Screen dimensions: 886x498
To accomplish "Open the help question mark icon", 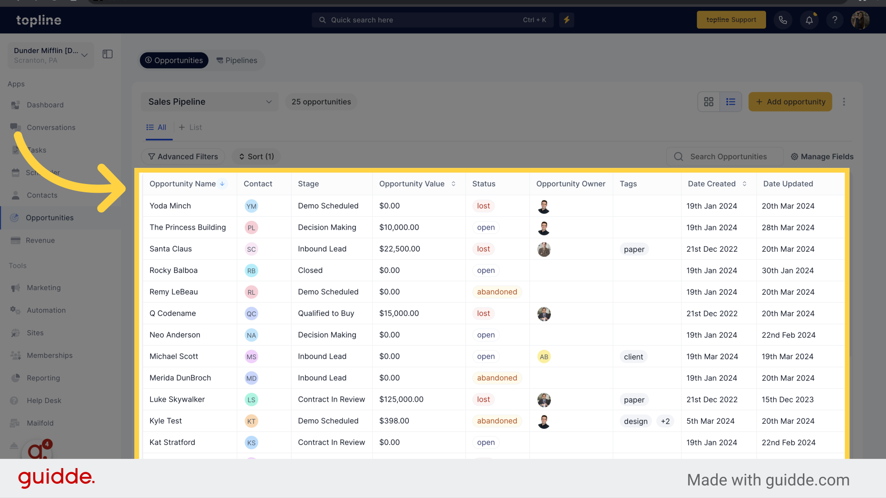I will pos(835,20).
